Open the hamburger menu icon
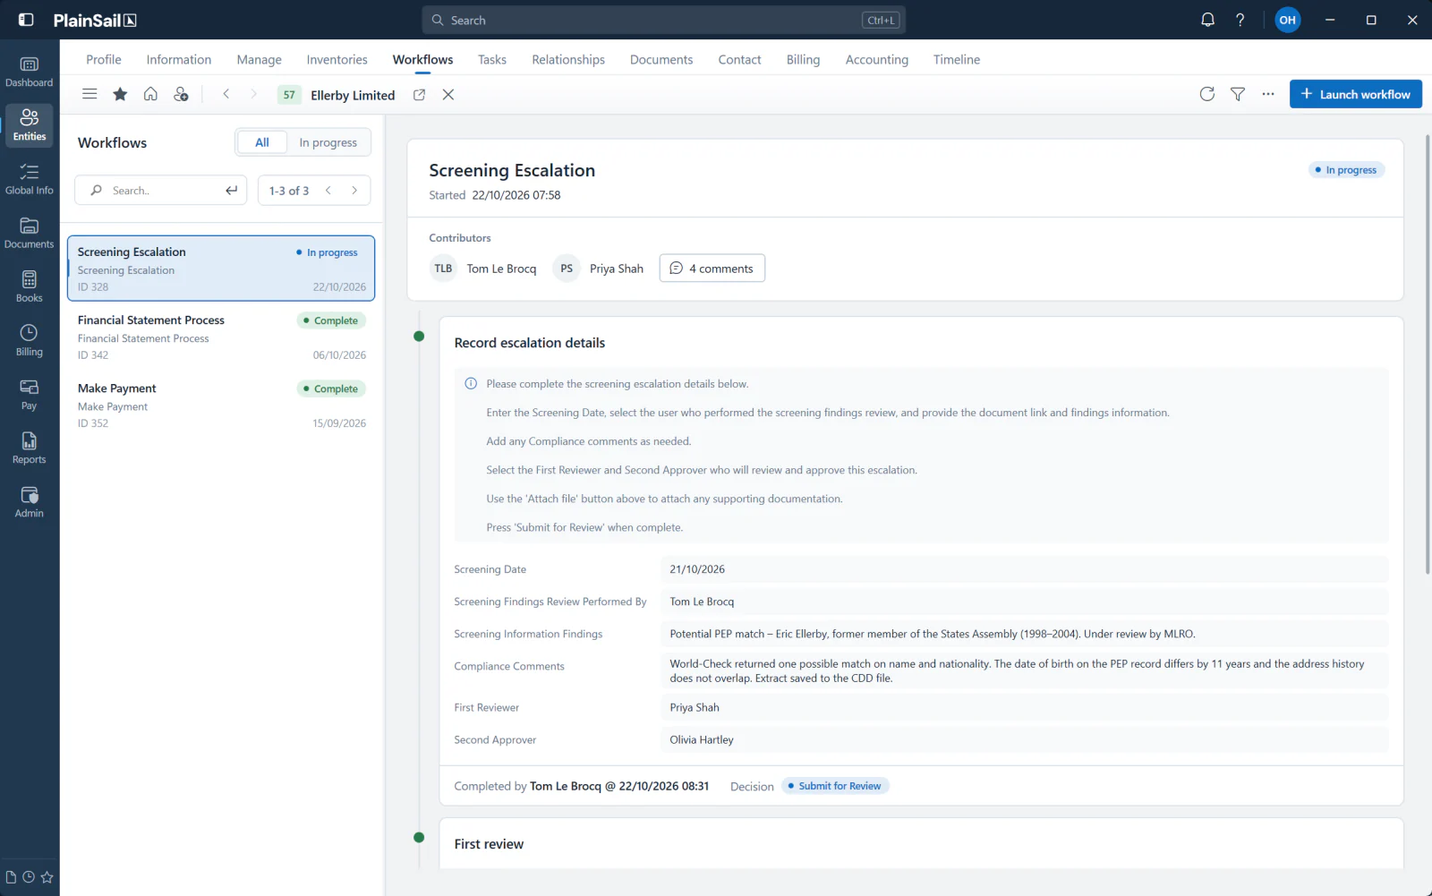The height and width of the screenshot is (896, 1432). 89,94
